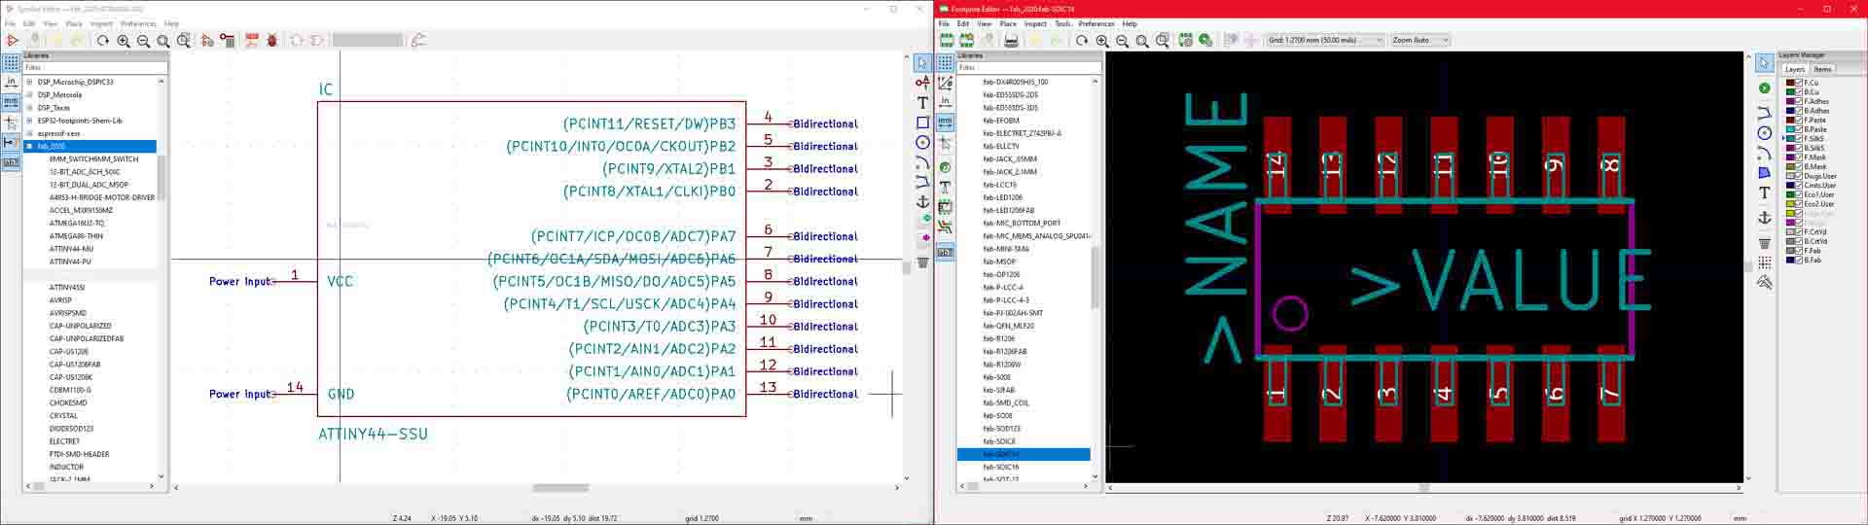Viewport: 1868px width, 525px height.
Task: Open Inspect menu in Symbol Editor
Action: [x=101, y=23]
